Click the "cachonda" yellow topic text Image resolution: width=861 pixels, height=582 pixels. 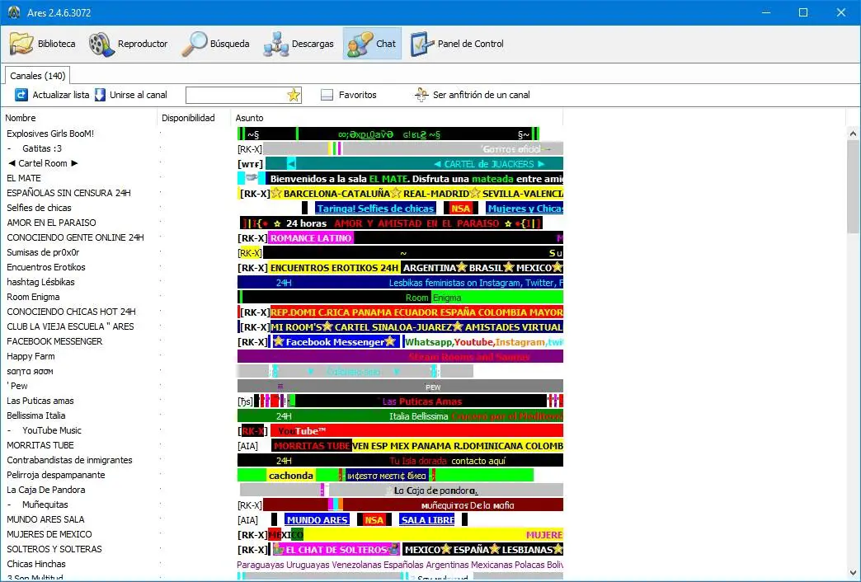291,476
